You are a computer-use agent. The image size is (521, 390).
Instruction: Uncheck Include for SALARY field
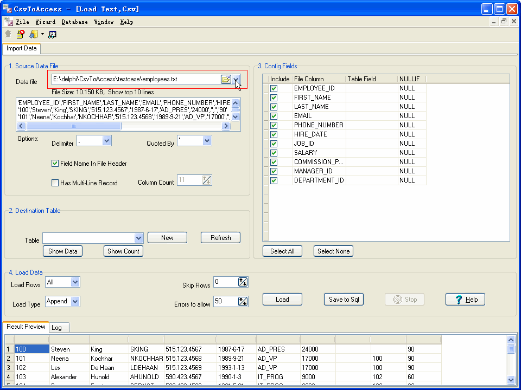(x=274, y=153)
